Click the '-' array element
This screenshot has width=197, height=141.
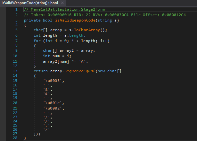[x=47, y=98]
